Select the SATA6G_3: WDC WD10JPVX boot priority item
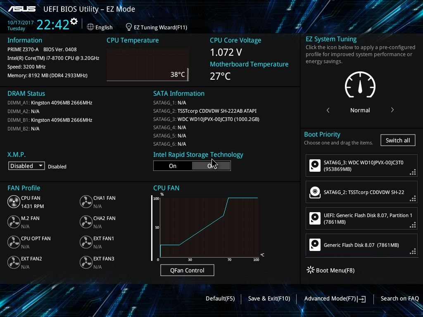Image resolution: width=423 pixels, height=317 pixels. point(361,166)
